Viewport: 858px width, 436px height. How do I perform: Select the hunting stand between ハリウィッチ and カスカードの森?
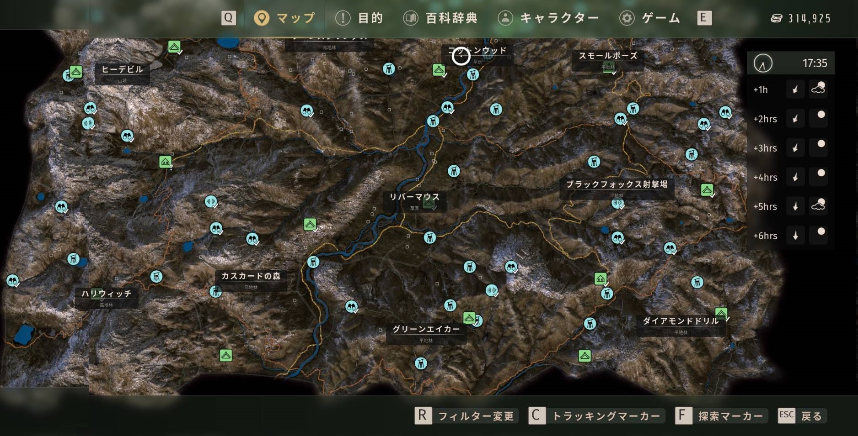156,276
